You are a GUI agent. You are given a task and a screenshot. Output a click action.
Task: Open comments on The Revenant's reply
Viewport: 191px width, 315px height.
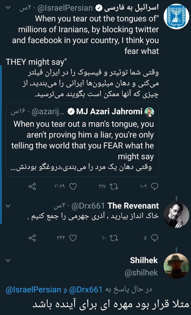(155, 238)
